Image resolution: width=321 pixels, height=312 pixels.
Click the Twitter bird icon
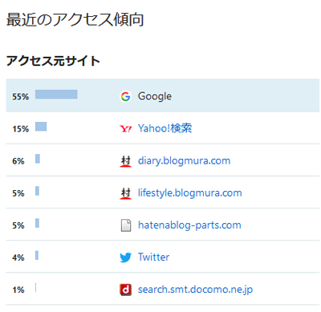pos(126,257)
